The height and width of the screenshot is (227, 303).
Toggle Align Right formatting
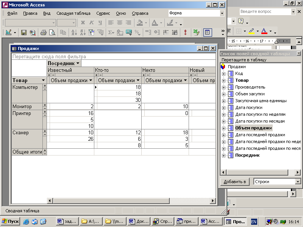tap(128, 23)
